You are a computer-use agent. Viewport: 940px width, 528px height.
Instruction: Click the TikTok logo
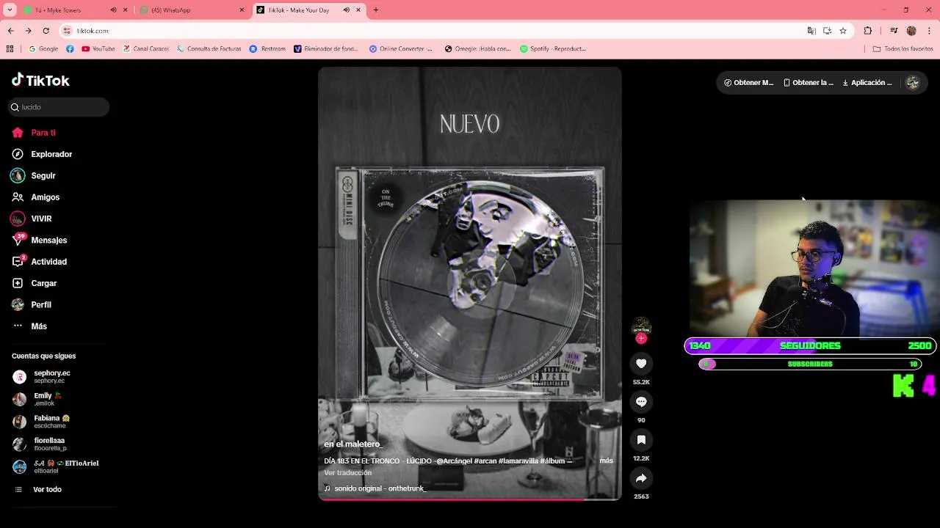(40, 80)
